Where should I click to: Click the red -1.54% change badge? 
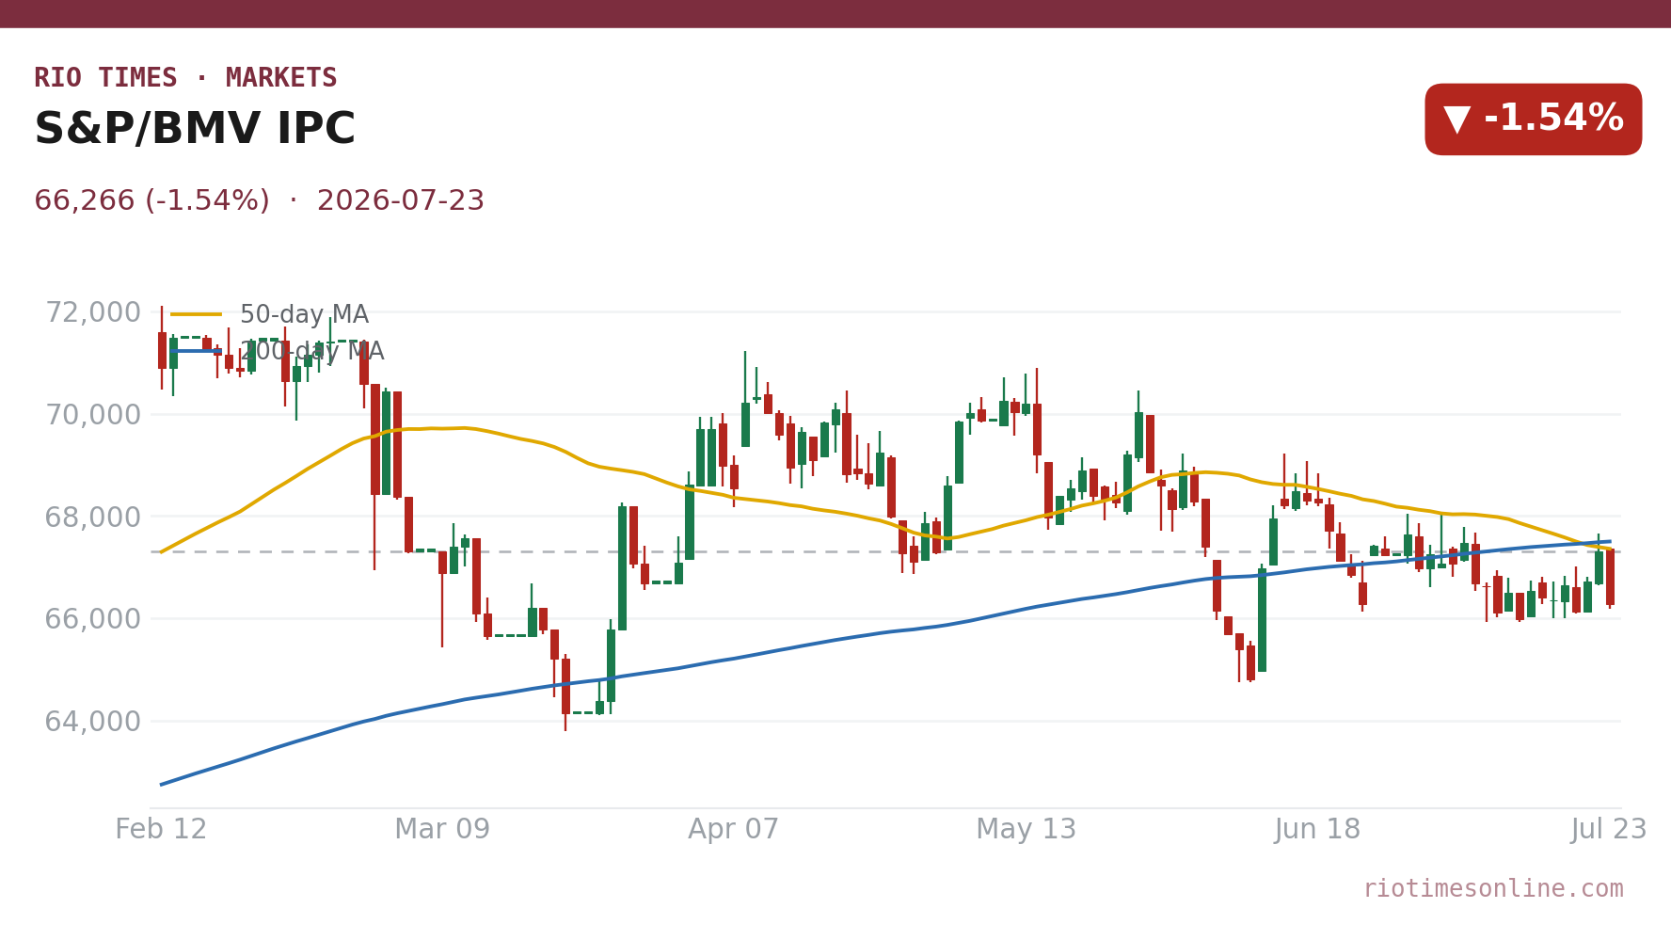pyautogui.click(x=1533, y=119)
